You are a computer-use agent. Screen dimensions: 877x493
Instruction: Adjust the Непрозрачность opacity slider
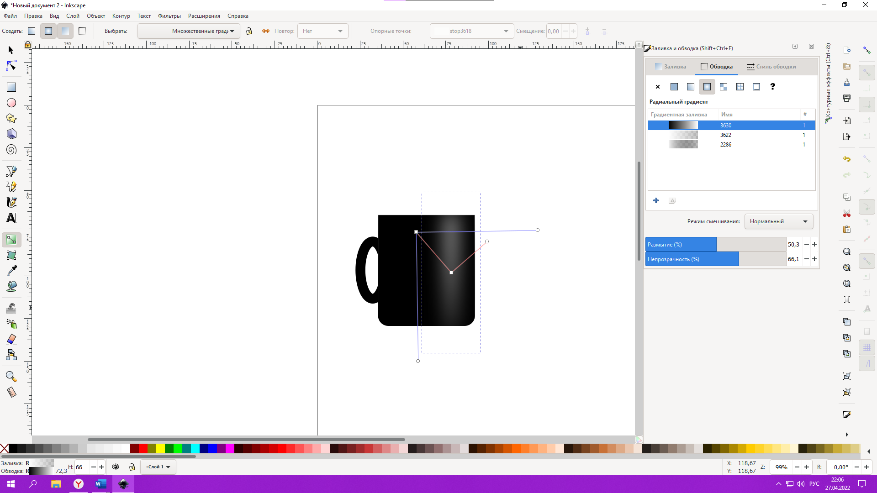[716, 259]
